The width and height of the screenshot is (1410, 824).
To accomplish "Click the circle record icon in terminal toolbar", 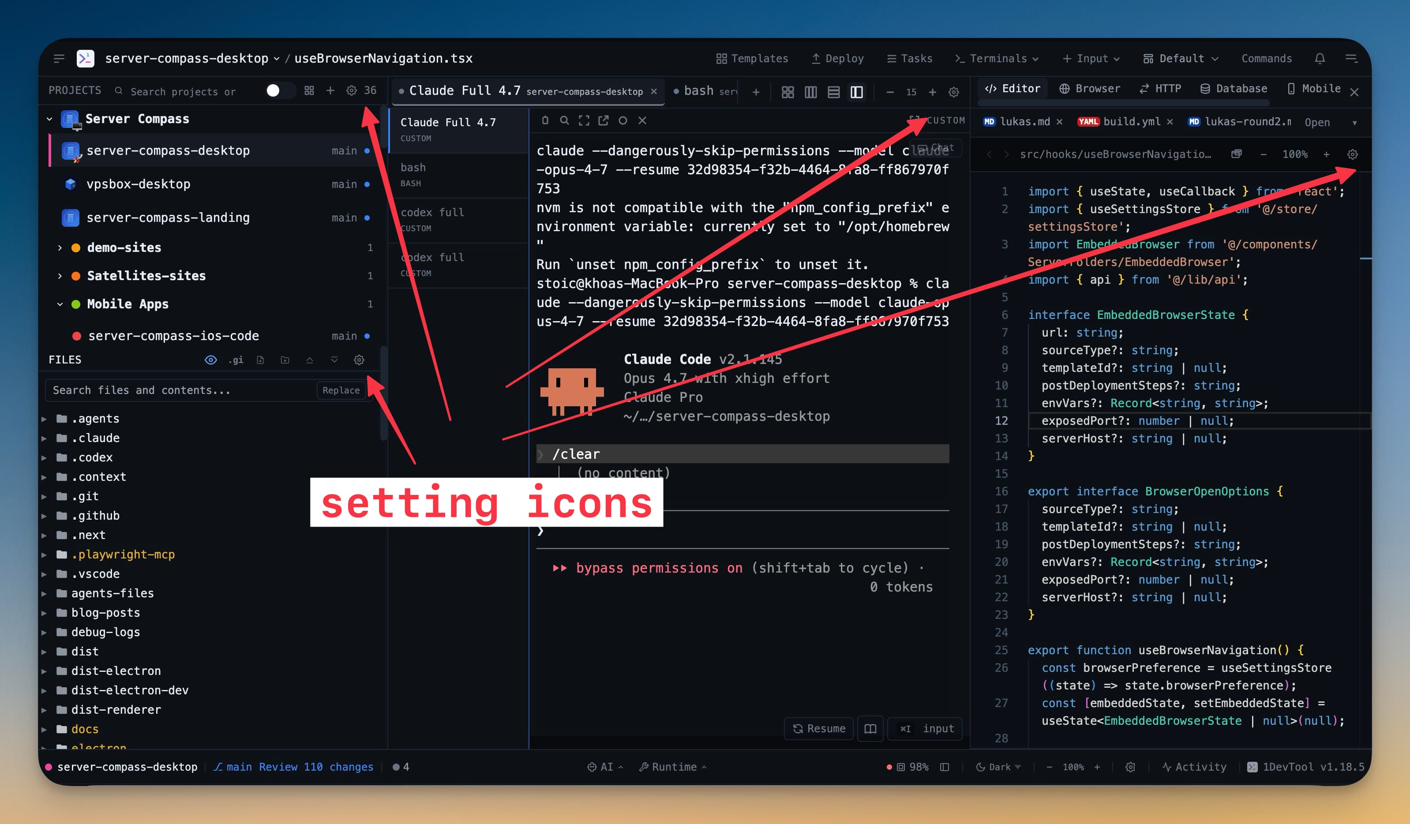I will [x=623, y=120].
